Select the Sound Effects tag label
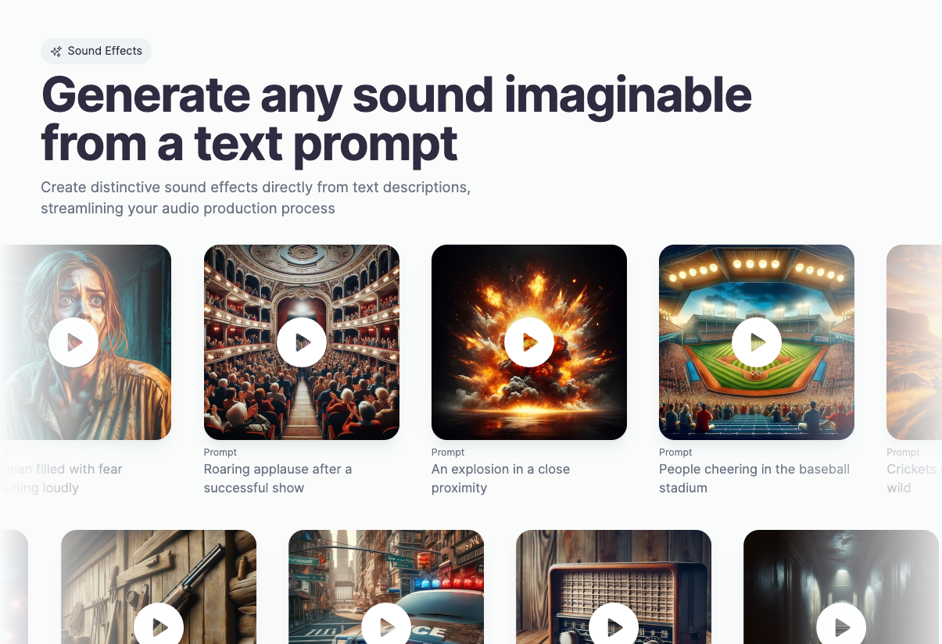The width and height of the screenshot is (942, 644). tap(105, 51)
